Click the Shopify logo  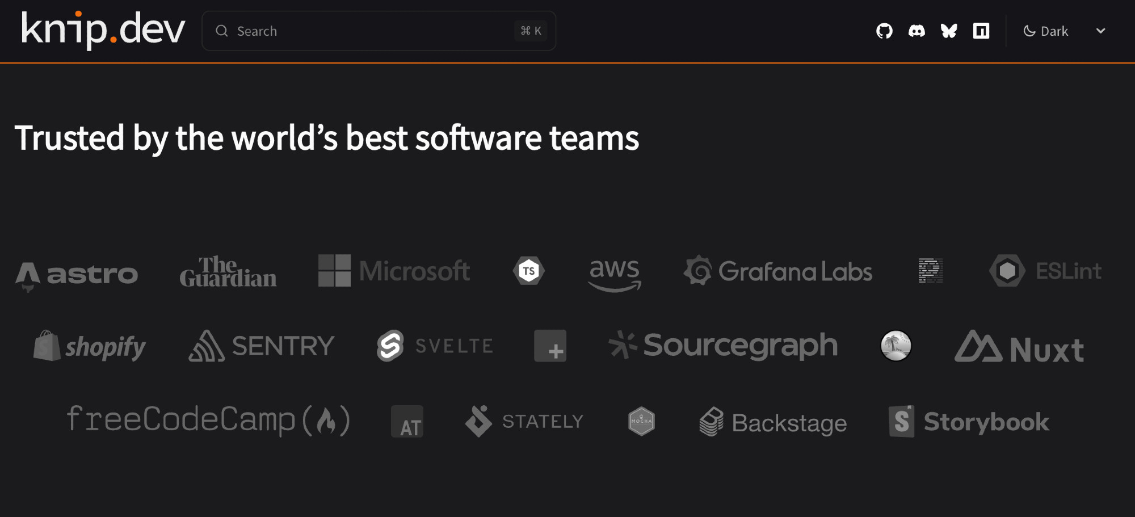tap(90, 346)
